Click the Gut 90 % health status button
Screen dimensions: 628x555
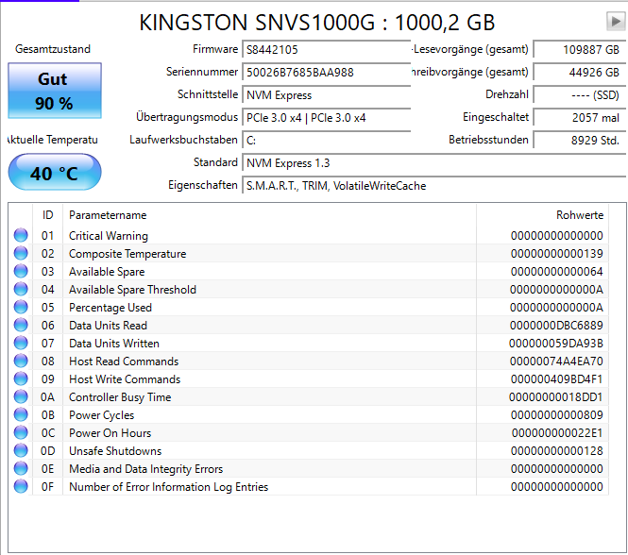(x=55, y=91)
